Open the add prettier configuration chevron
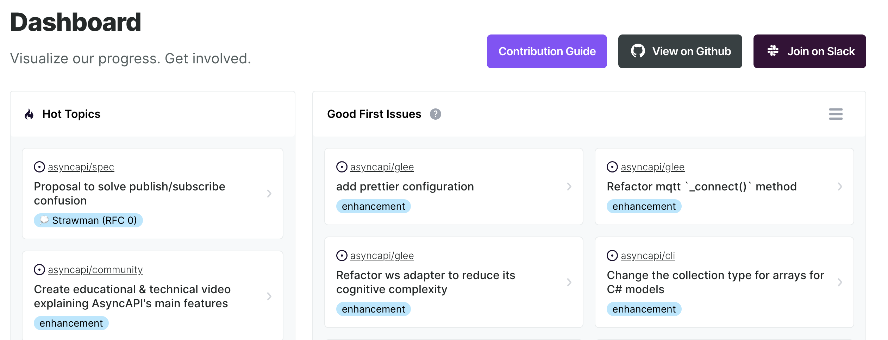Screen dimensions: 888x340 tap(569, 187)
